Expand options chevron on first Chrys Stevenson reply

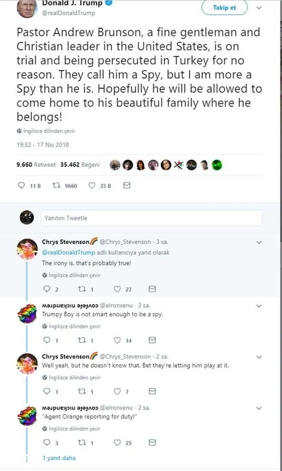259,242
